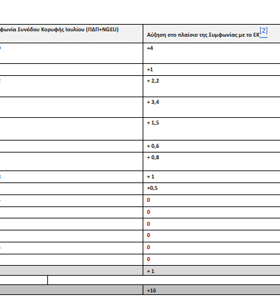This screenshot has width=280, height=307.
Task: Select the + 1,5 table cell
Action: click(x=211, y=129)
